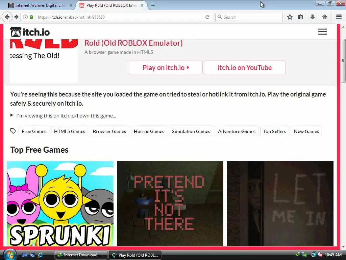The width and height of the screenshot is (346, 260).
Task: Open the Let Me In game thumbnail
Action: tap(280, 203)
